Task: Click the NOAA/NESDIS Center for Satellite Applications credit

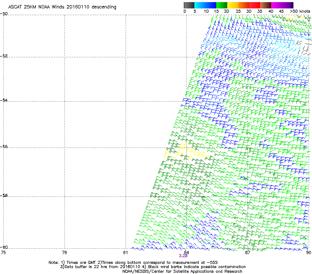Action: click(x=182, y=271)
